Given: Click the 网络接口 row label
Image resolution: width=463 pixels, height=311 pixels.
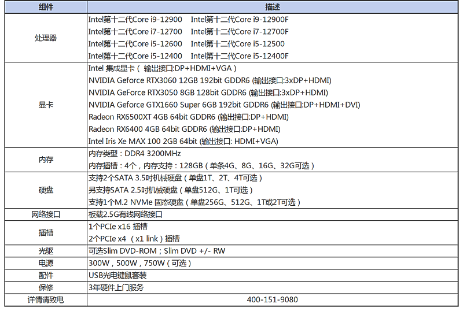Looking at the screenshot, I should [x=46, y=214].
